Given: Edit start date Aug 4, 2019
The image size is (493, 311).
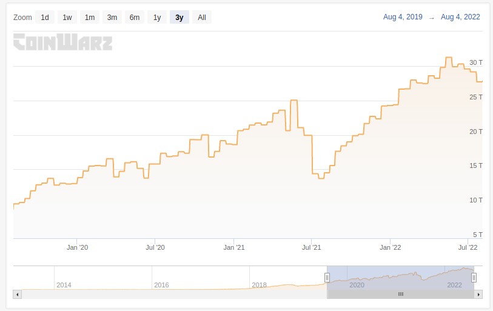Looking at the screenshot, I should (x=403, y=17).
